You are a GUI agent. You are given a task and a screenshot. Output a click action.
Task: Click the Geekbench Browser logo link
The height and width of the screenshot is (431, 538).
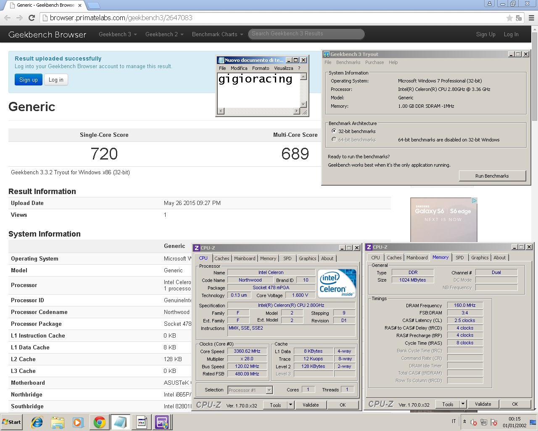click(47, 35)
